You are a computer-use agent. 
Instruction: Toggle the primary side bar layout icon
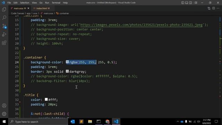[183, 3]
